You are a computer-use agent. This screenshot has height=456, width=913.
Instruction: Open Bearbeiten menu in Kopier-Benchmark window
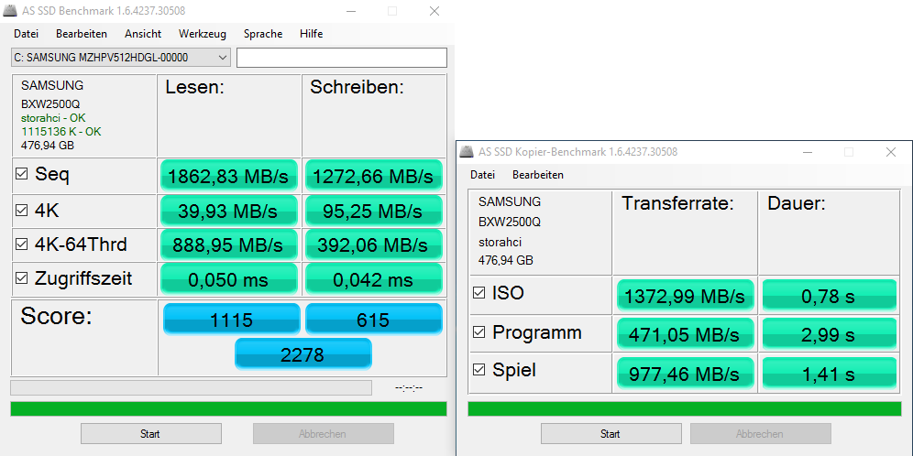click(538, 175)
